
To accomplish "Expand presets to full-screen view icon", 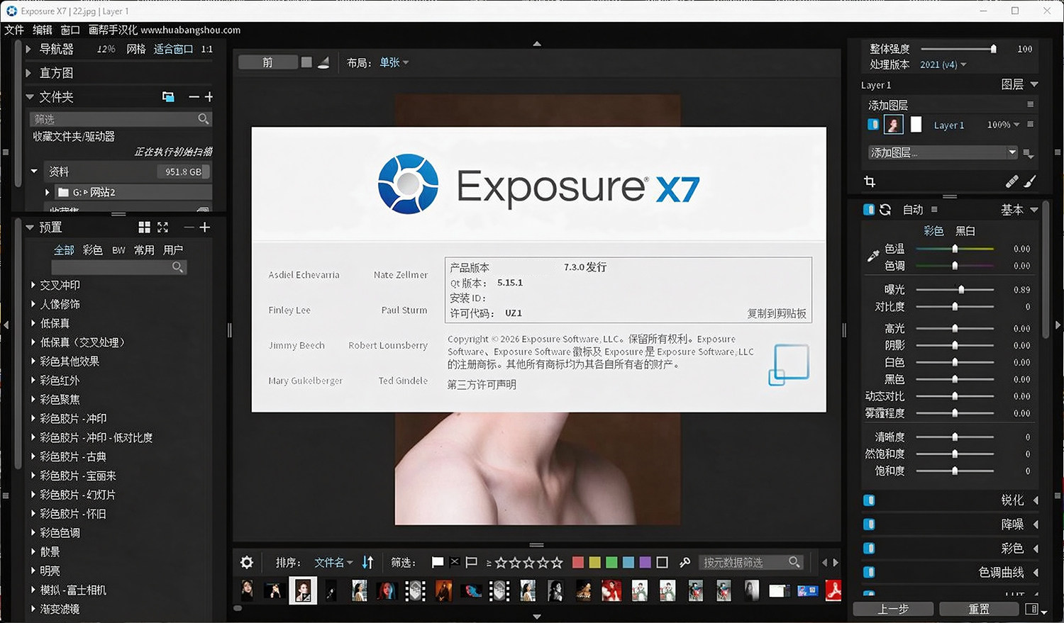I will pyautogui.click(x=162, y=227).
